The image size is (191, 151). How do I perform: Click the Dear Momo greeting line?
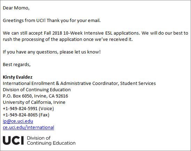pos(16,8)
